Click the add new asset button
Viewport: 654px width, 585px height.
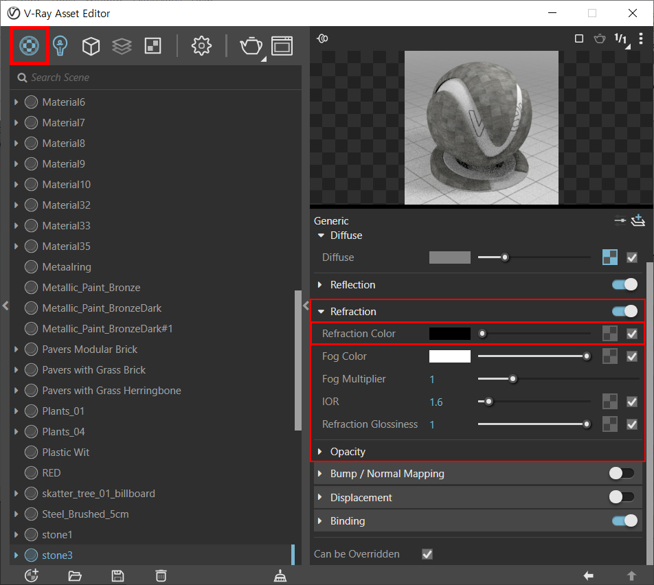32,576
